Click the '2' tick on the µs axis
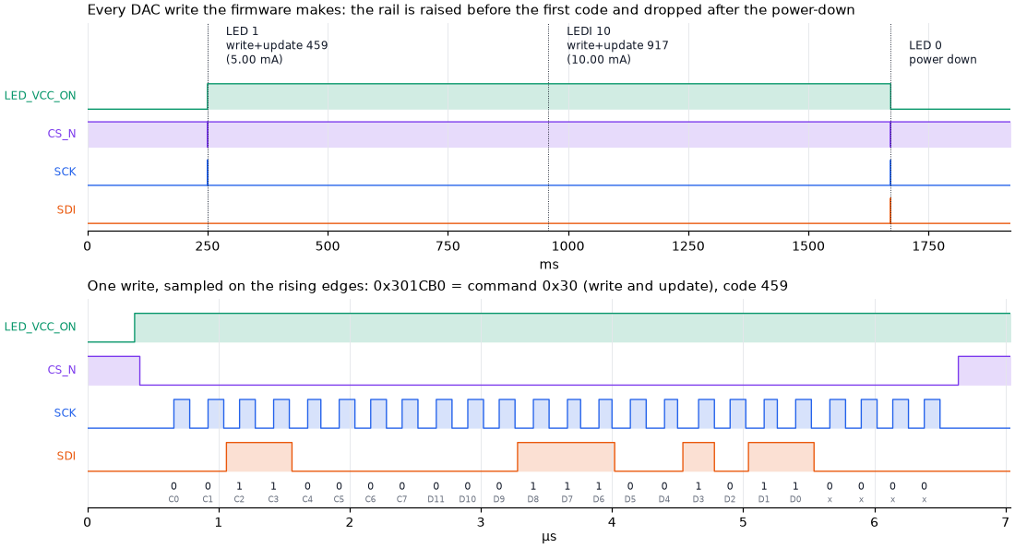Image resolution: width=1015 pixels, height=548 pixels. pyautogui.click(x=351, y=522)
